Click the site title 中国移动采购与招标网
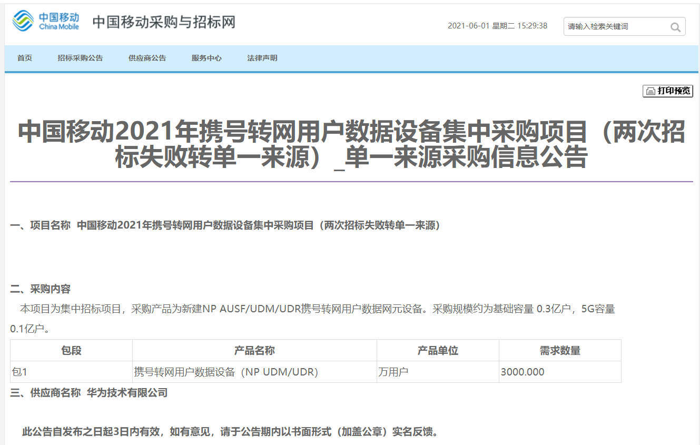This screenshot has height=445, width=700. click(x=164, y=22)
